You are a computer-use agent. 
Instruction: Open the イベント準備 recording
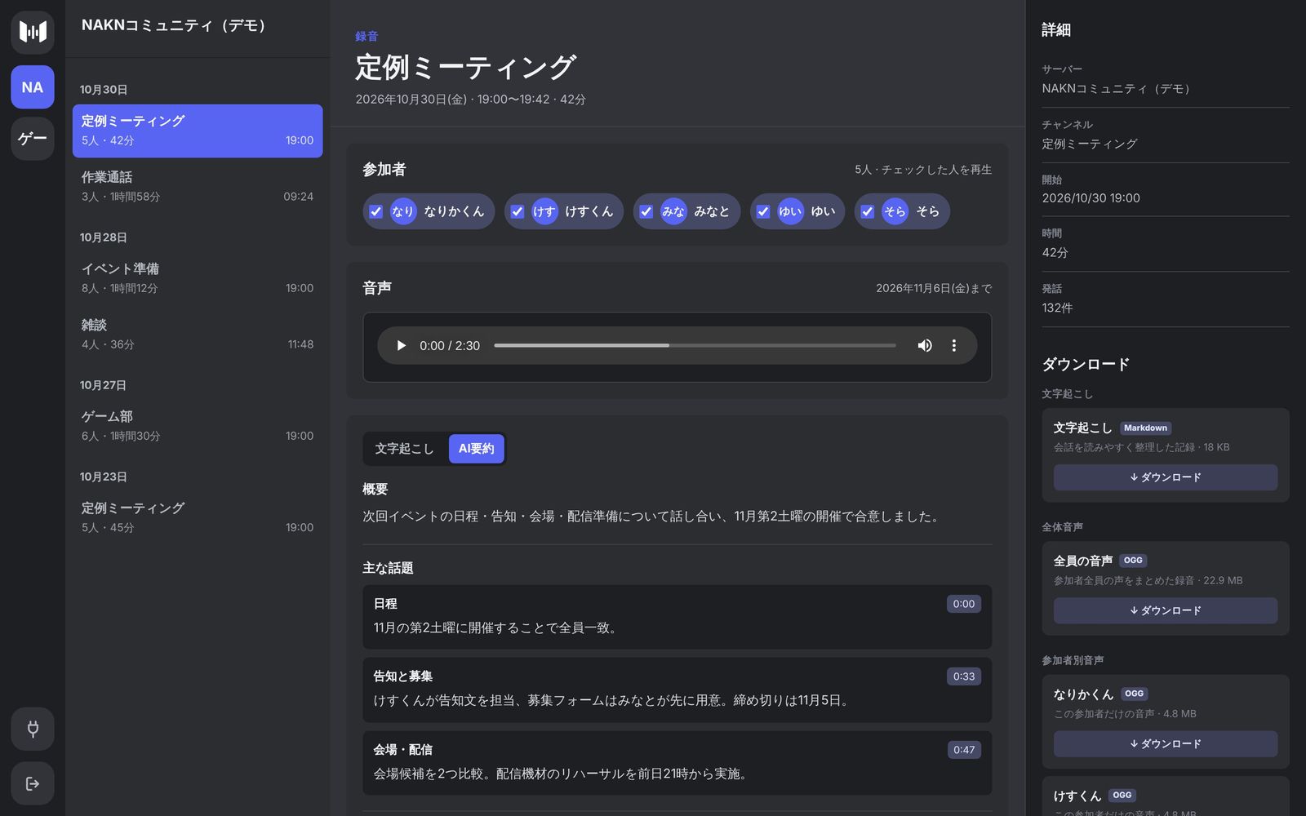pyautogui.click(x=198, y=278)
